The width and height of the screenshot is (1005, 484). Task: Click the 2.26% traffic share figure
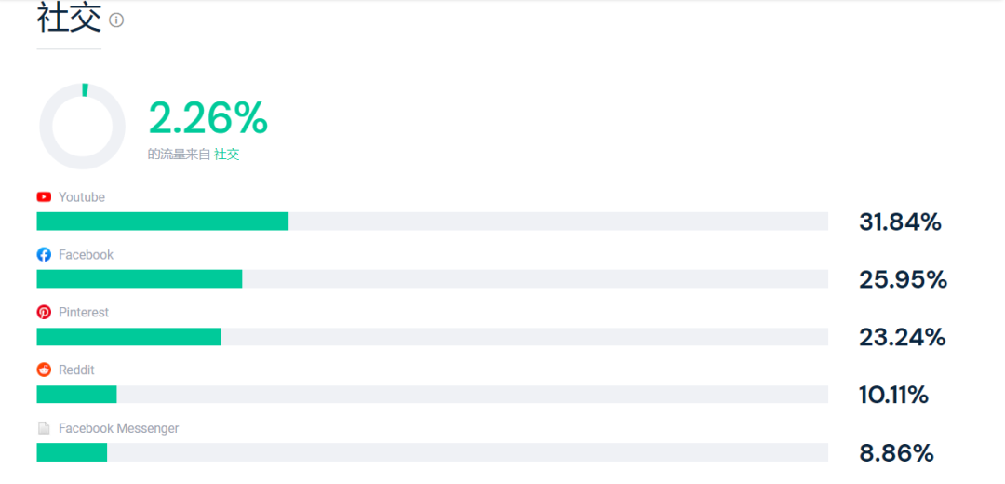[x=208, y=117]
